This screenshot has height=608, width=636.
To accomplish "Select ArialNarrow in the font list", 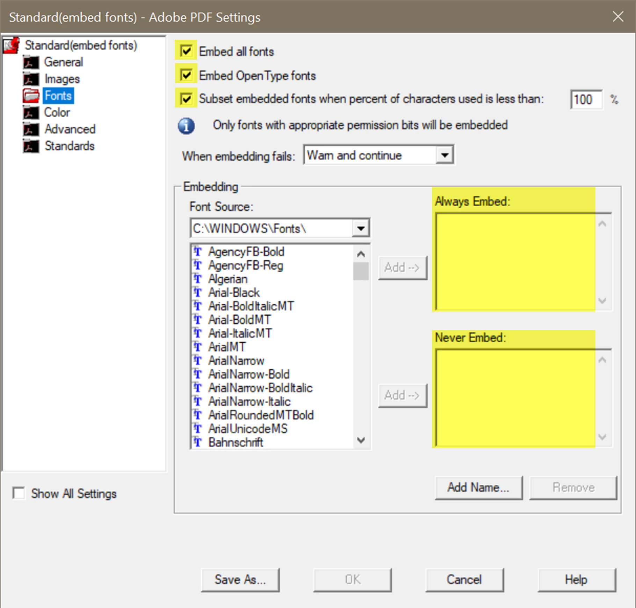I will pyautogui.click(x=236, y=361).
